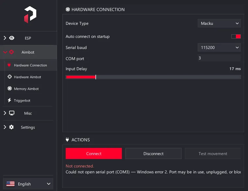The image size is (248, 191).
Task: Click the Auto connect on startup label
Action: click(x=88, y=37)
